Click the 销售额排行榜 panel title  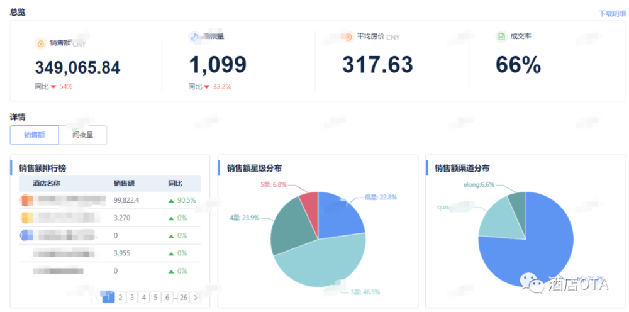(x=43, y=168)
